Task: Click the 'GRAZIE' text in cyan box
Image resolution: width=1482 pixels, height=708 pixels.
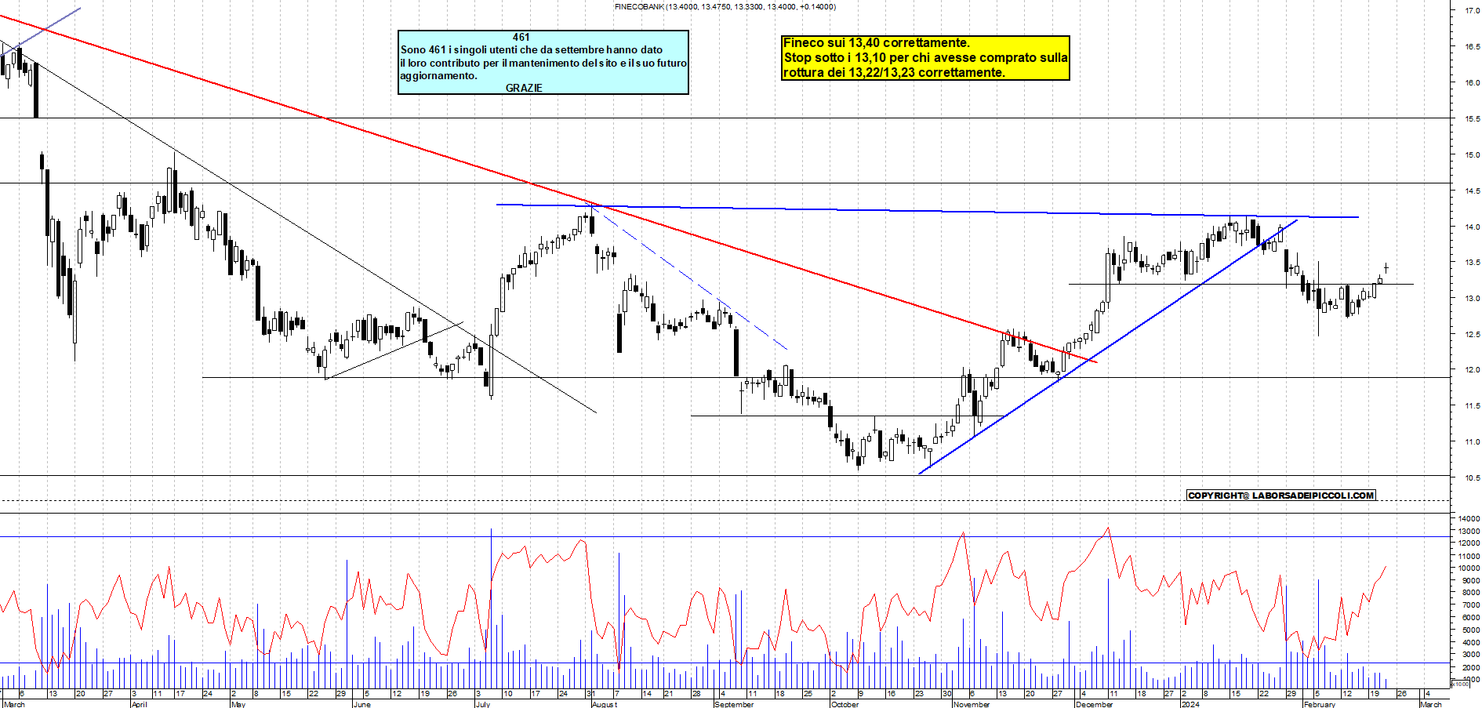Action: point(524,88)
